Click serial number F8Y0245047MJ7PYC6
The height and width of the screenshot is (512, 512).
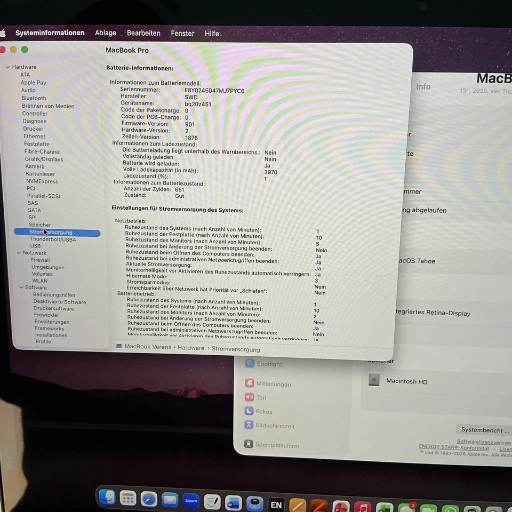214,91
